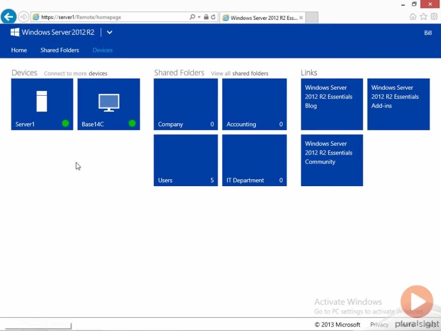Close the Windows Server 2012 R2 browser tab

[x=301, y=18]
